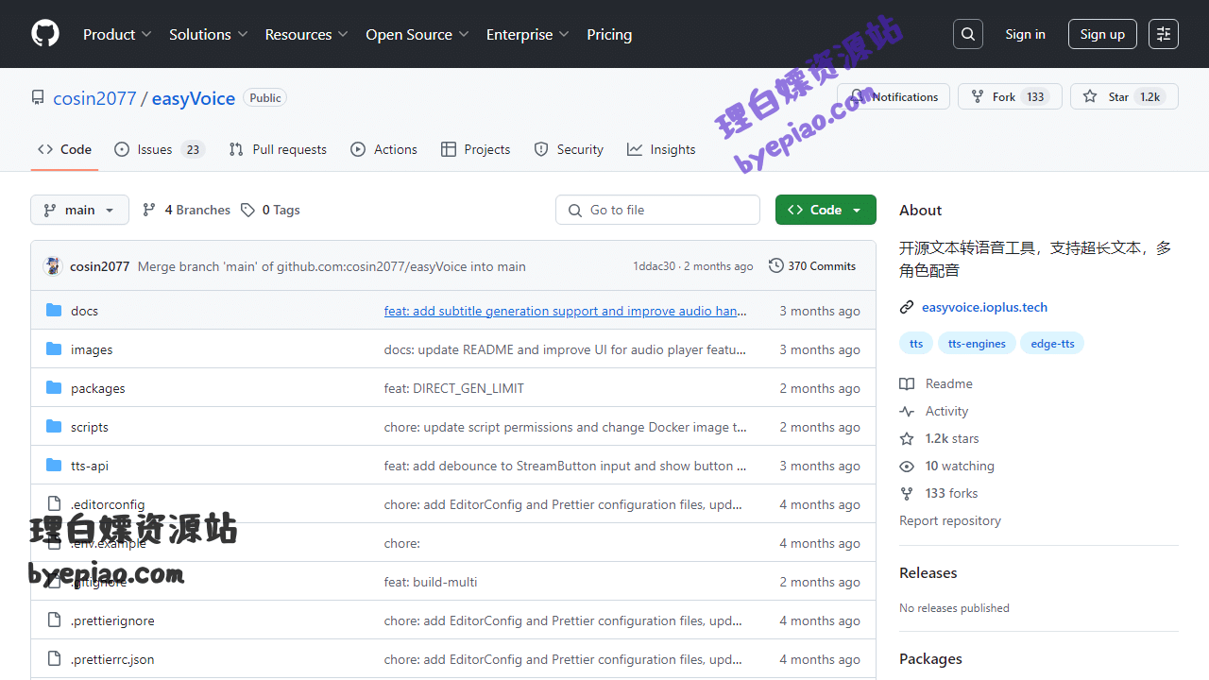Click the tts-api folder icon
This screenshot has height=680, width=1209.
point(54,465)
